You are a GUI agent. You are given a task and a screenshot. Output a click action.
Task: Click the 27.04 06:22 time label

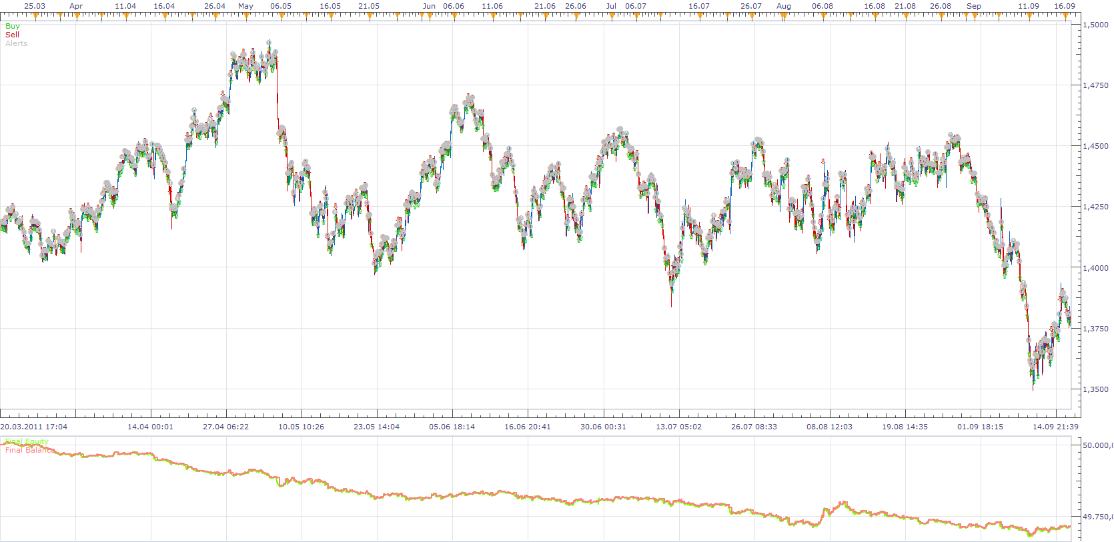(x=225, y=427)
